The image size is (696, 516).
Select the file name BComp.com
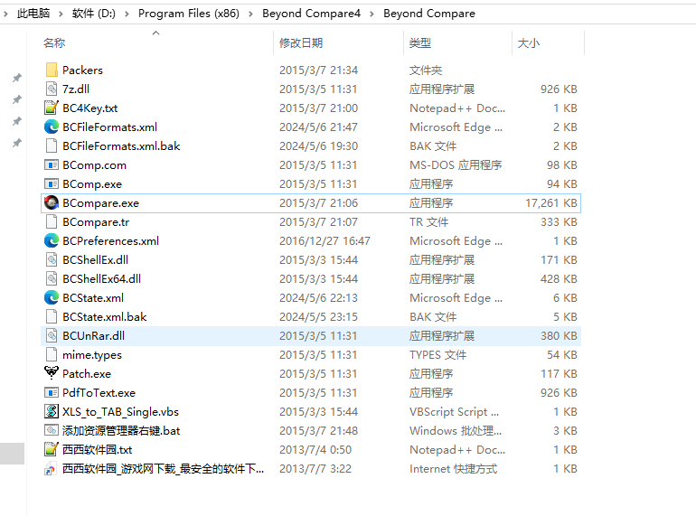point(95,165)
